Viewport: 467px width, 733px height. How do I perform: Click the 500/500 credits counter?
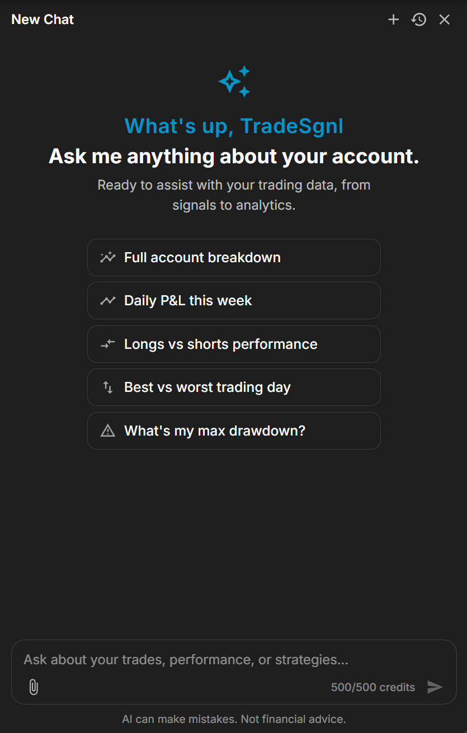pos(373,687)
